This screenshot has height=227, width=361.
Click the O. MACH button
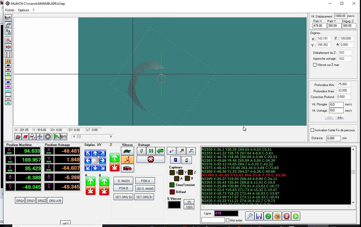[x=124, y=181]
